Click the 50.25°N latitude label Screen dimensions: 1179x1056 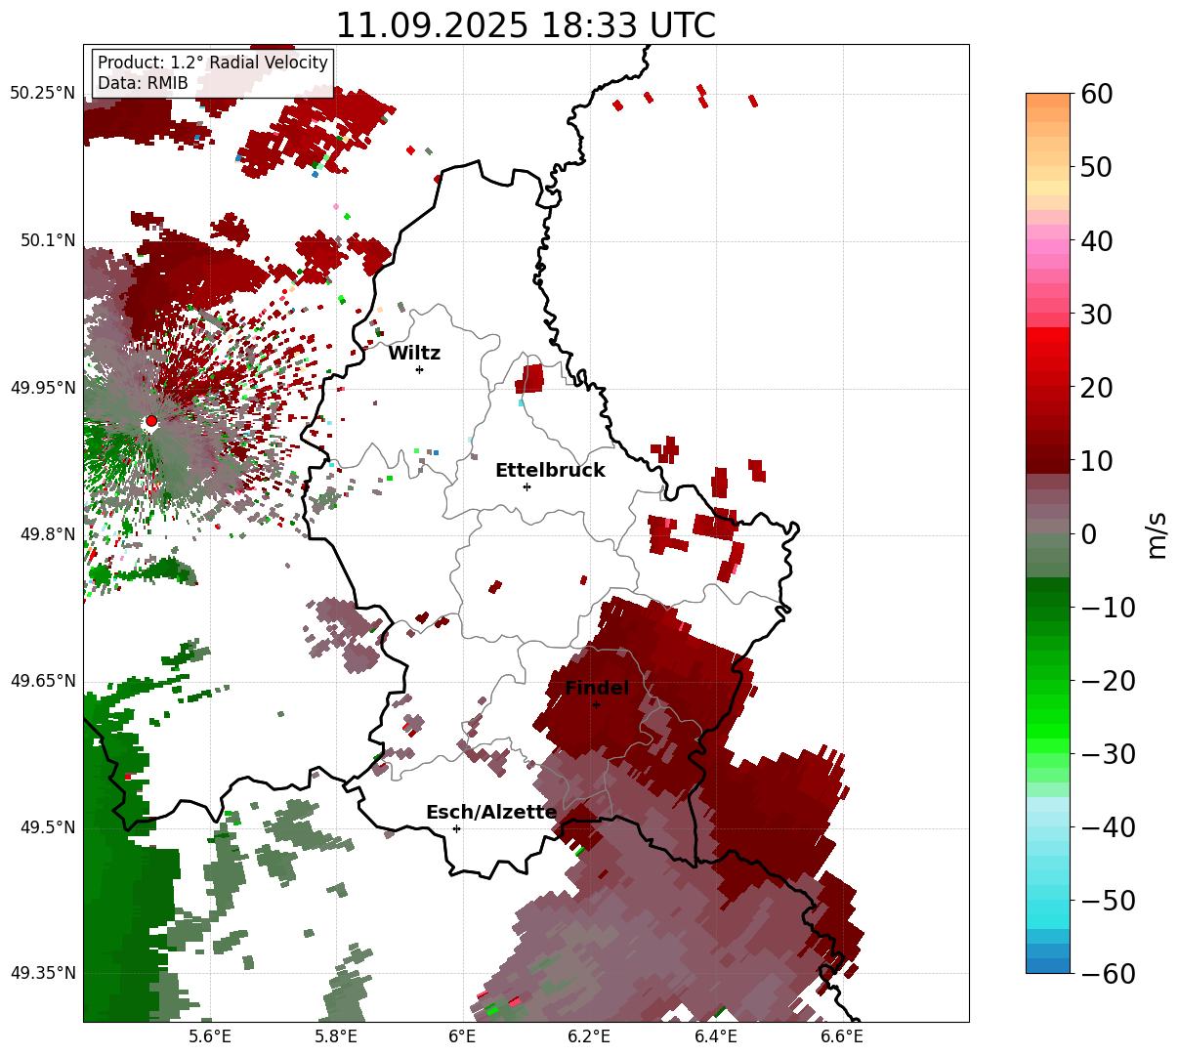42,93
